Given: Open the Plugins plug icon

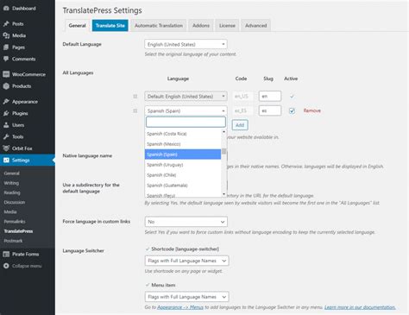Looking at the screenshot, I should [x=6, y=113].
